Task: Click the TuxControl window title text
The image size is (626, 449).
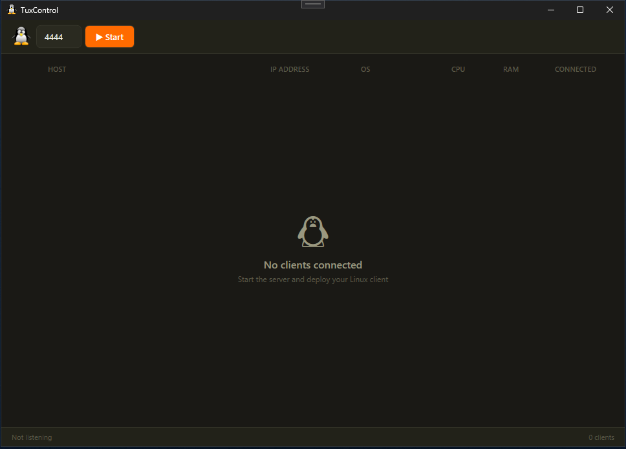Action: [39, 10]
